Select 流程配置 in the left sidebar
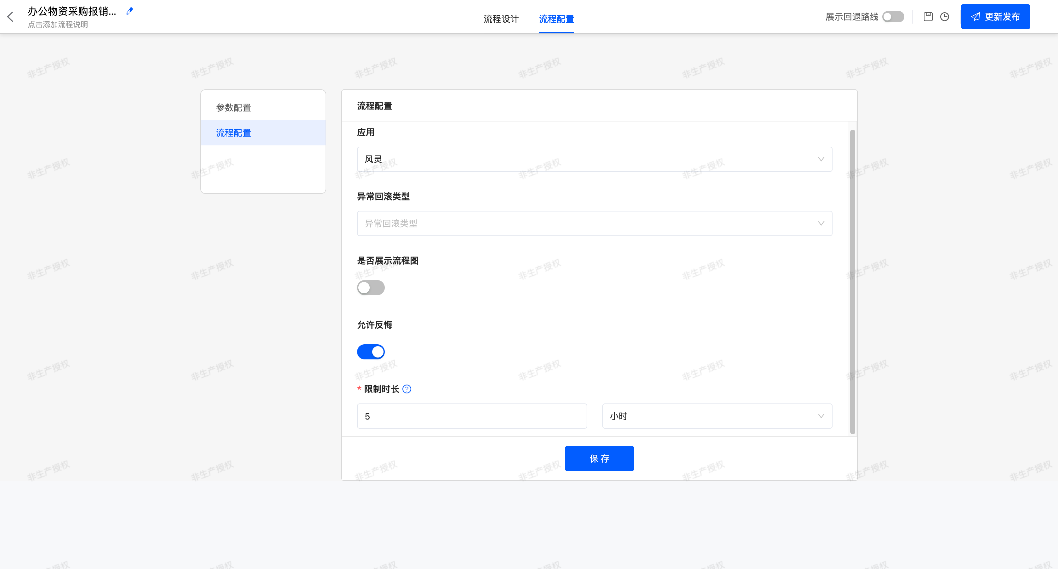The width and height of the screenshot is (1058, 569). click(x=233, y=133)
